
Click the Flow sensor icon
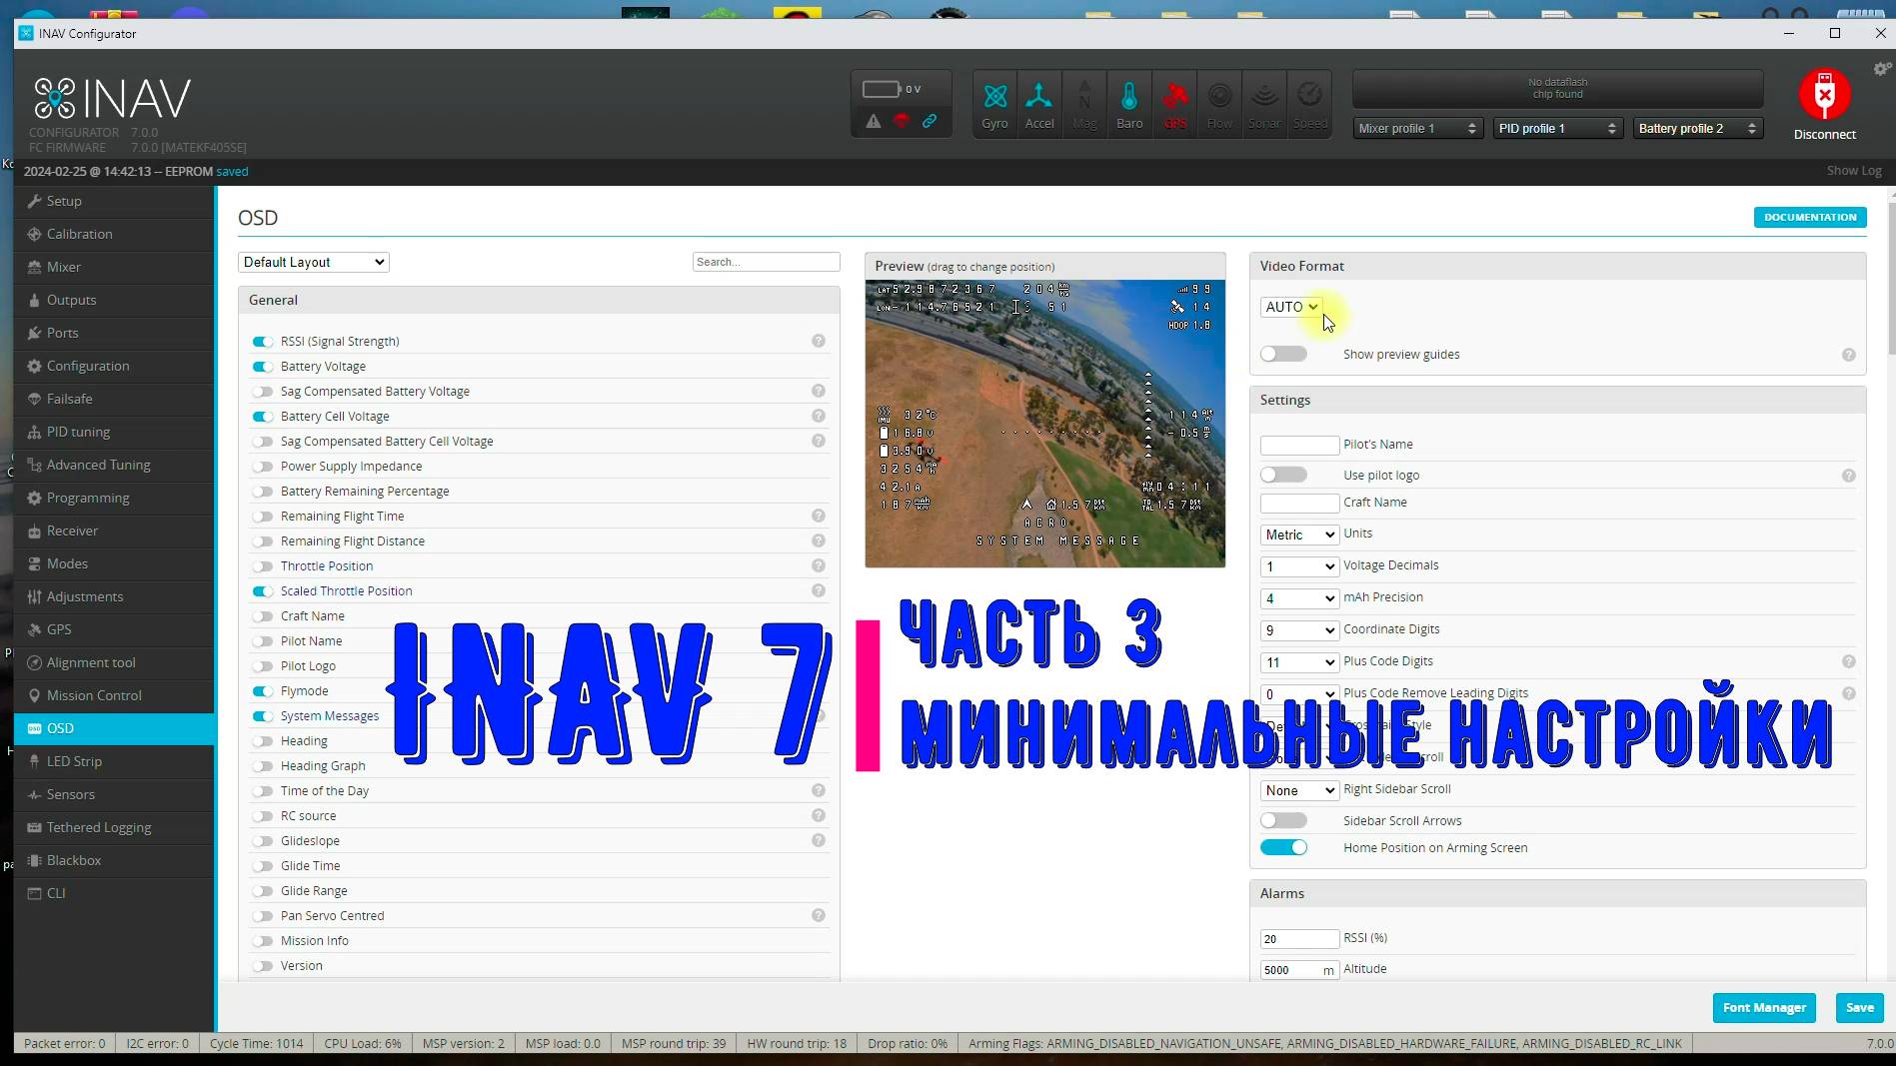tap(1219, 104)
